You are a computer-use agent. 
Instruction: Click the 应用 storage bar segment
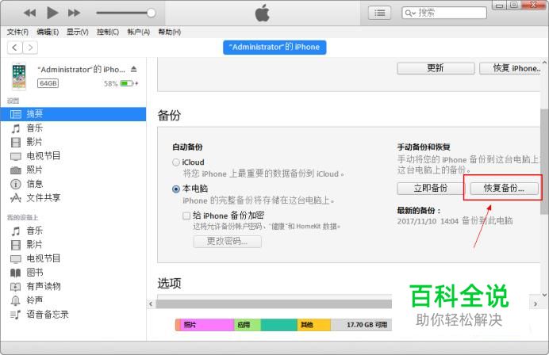pyautogui.click(x=248, y=325)
